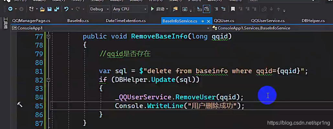333x129 pixels.
Task: Click the cursor-with-box toolbar icon
Action: click(x=199, y=9)
